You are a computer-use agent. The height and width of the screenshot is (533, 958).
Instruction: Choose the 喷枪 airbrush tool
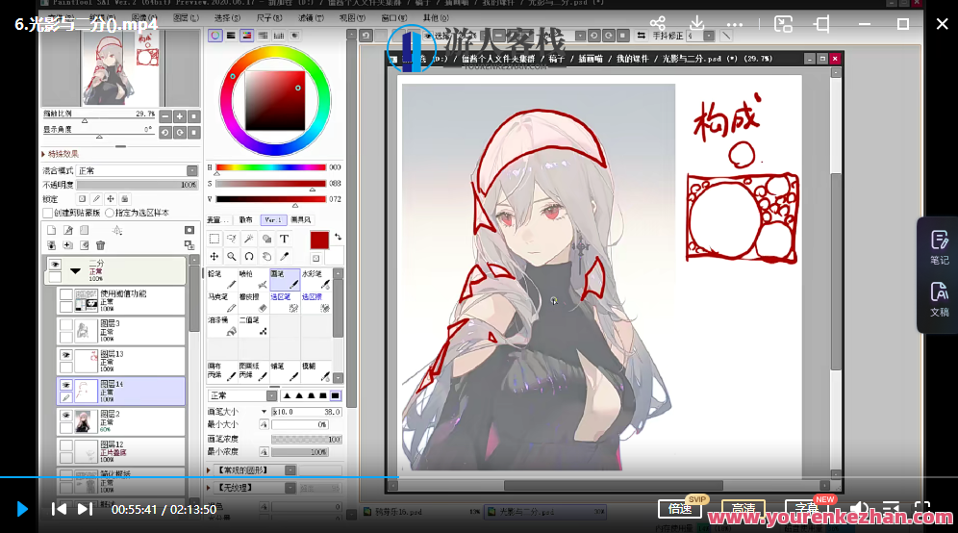(254, 279)
